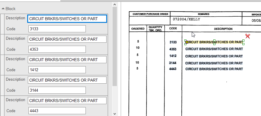Image resolution: width=261 pixels, height=116 pixels.
Task: Click the Description field above Code 4353
Action: coord(67,39)
